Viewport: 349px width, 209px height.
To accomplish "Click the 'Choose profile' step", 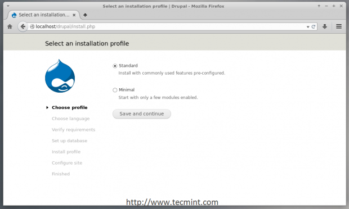I will (69, 107).
